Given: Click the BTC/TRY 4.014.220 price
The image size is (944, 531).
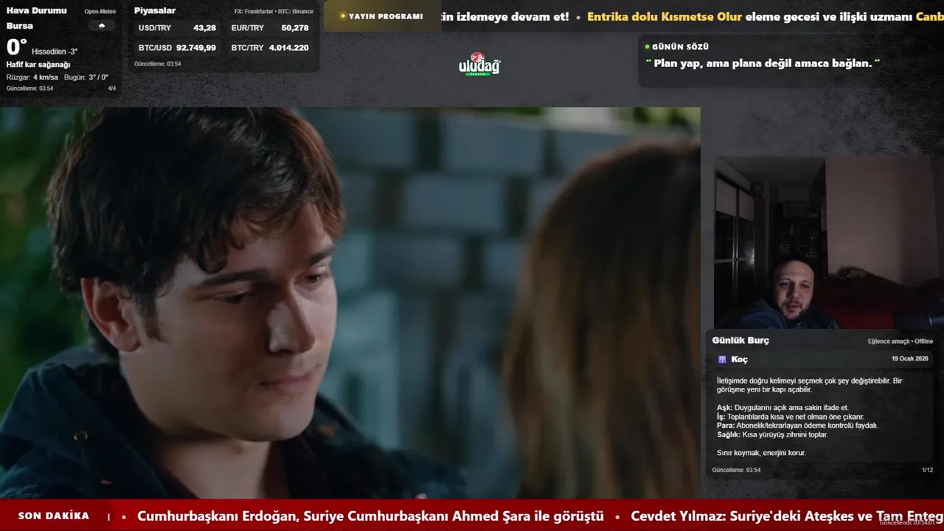Looking at the screenshot, I should tap(270, 47).
